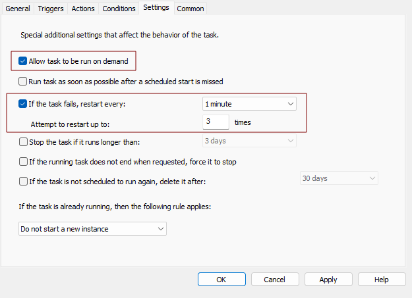Tick delete task if not scheduled again
This screenshot has height=298, width=412.
point(23,181)
